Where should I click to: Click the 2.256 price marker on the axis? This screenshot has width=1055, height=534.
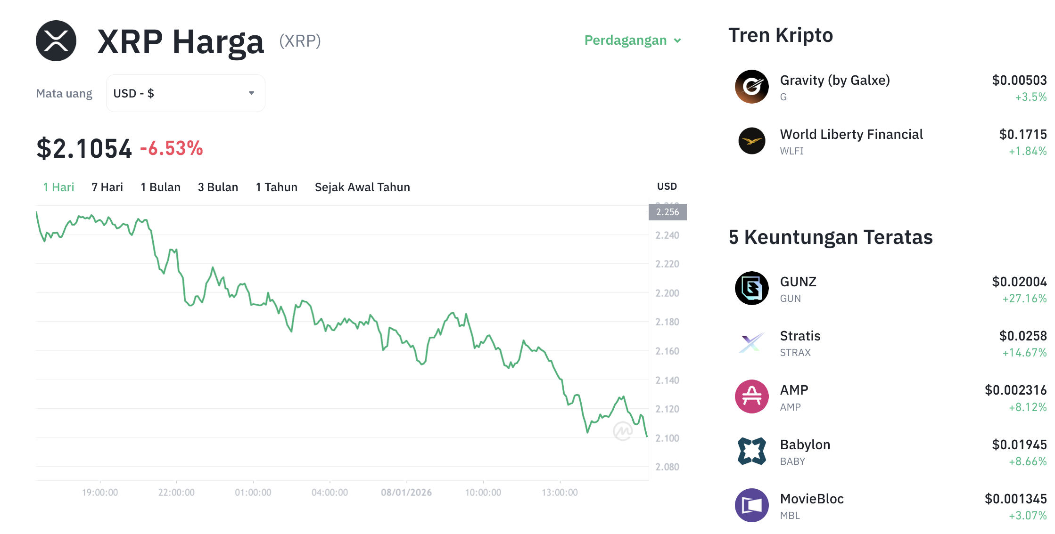pos(668,212)
